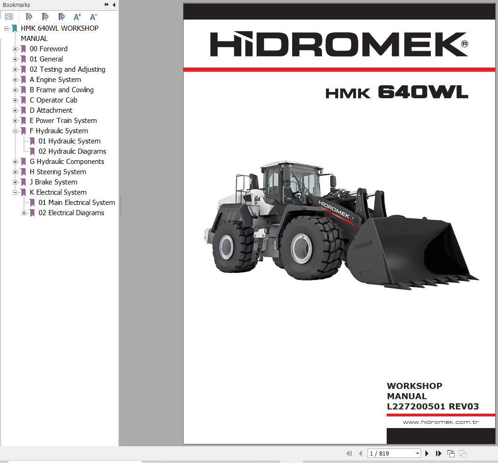This screenshot has width=498, height=463.
Task: Expand the A Engine System bookmark
Action: (x=15, y=80)
